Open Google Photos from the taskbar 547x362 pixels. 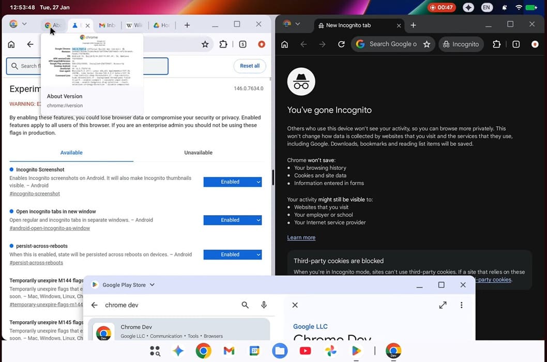coord(330,351)
